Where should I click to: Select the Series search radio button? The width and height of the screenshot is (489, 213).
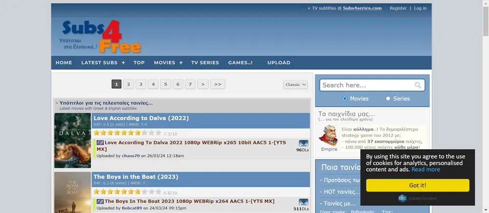pos(388,98)
